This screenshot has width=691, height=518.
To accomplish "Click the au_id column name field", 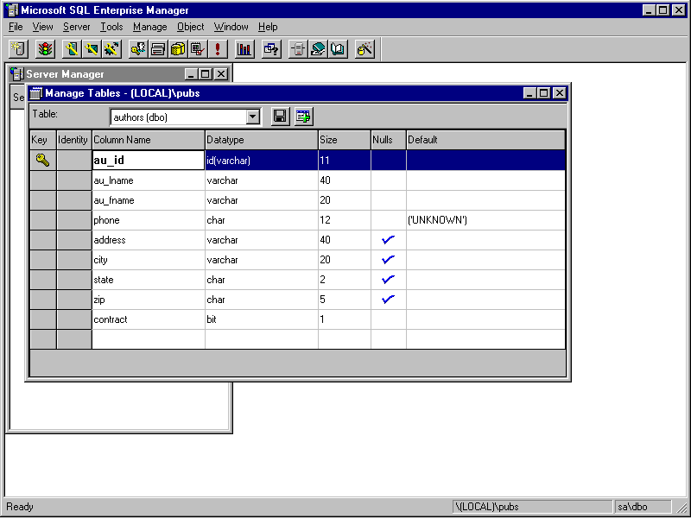I will coord(148,160).
